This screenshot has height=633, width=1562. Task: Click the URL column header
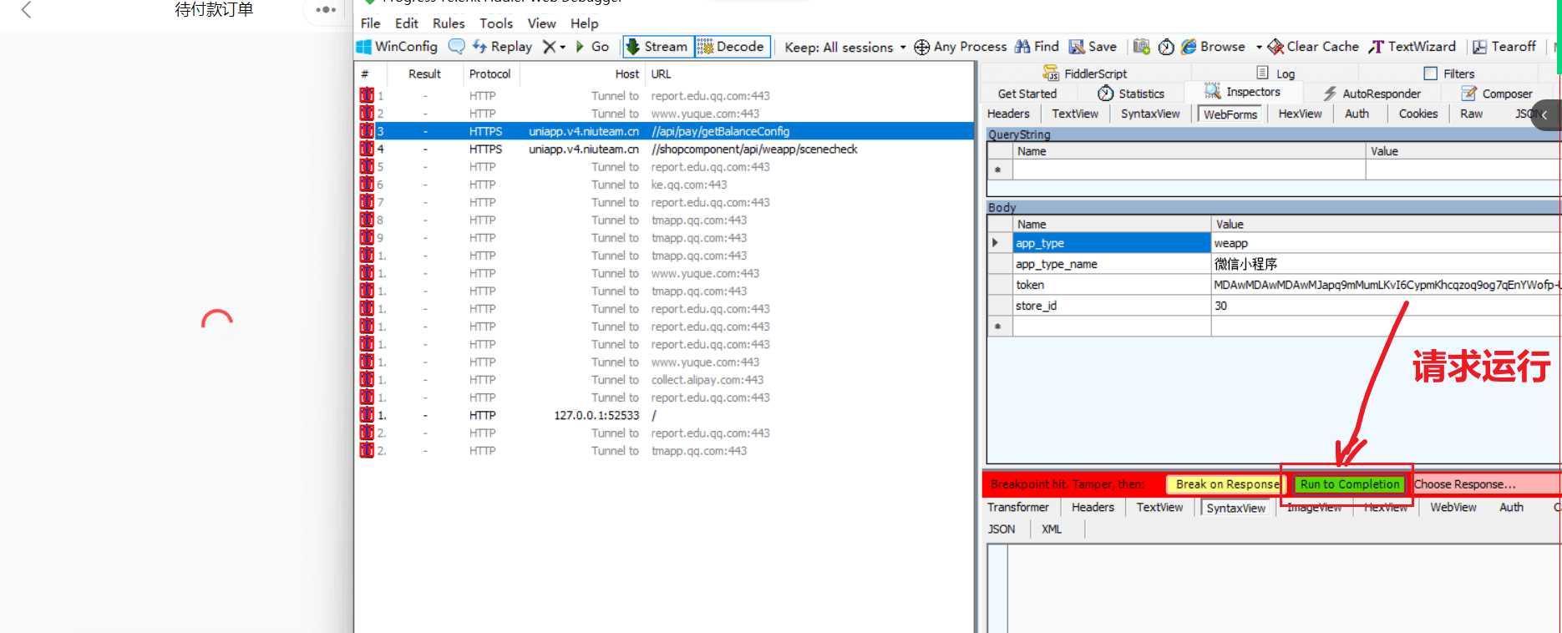661,73
